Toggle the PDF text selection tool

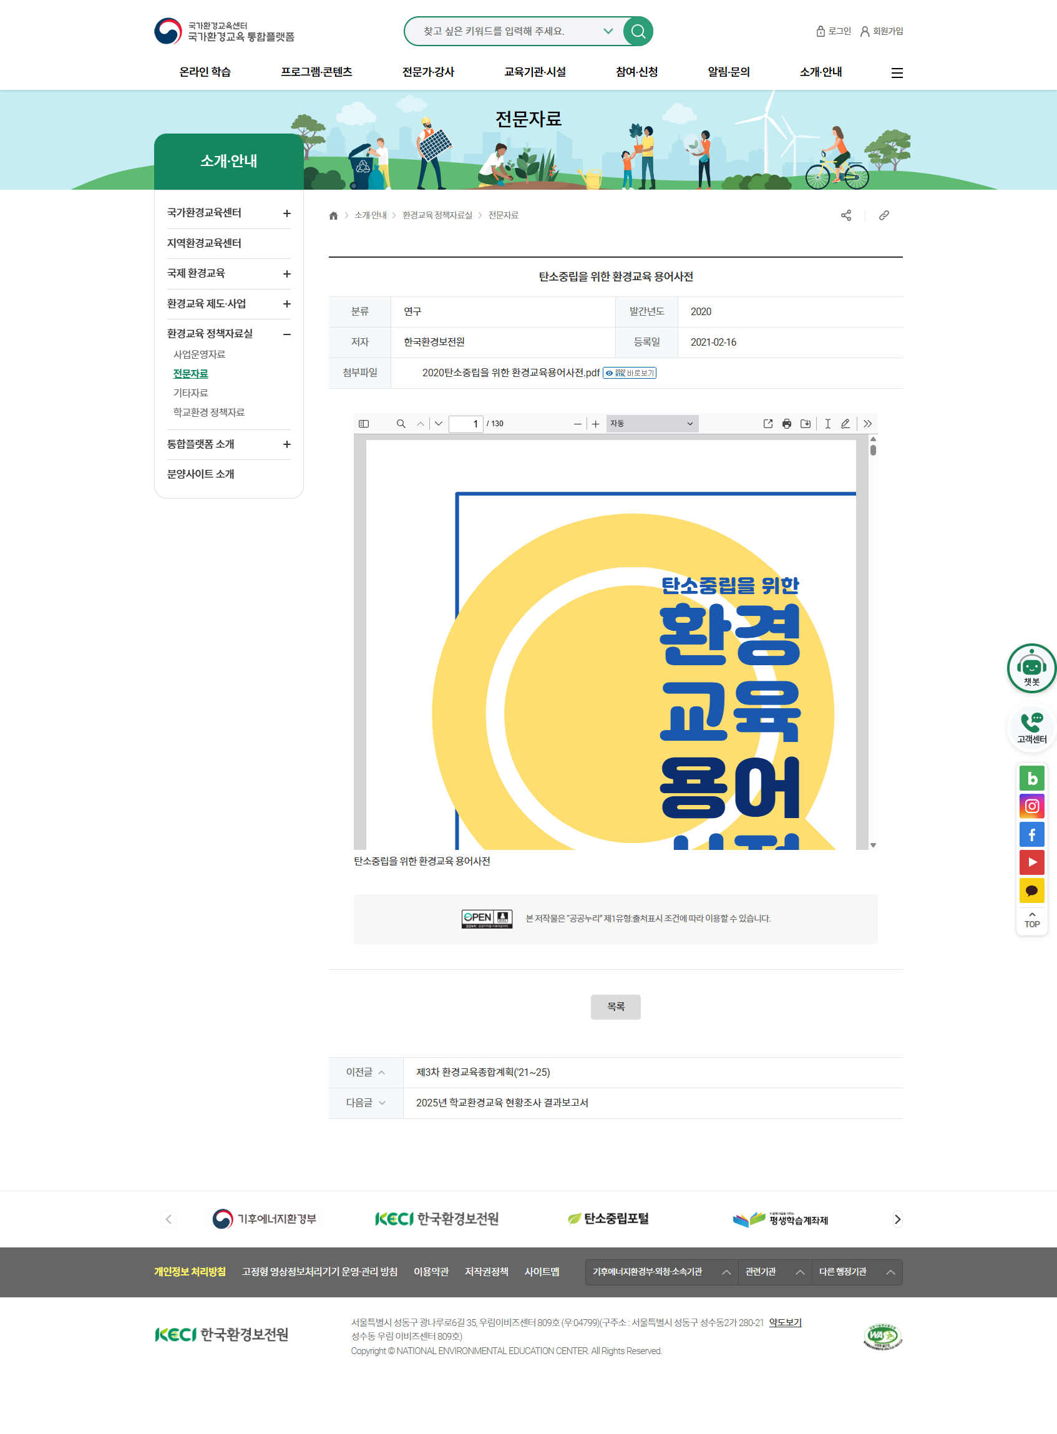827,424
